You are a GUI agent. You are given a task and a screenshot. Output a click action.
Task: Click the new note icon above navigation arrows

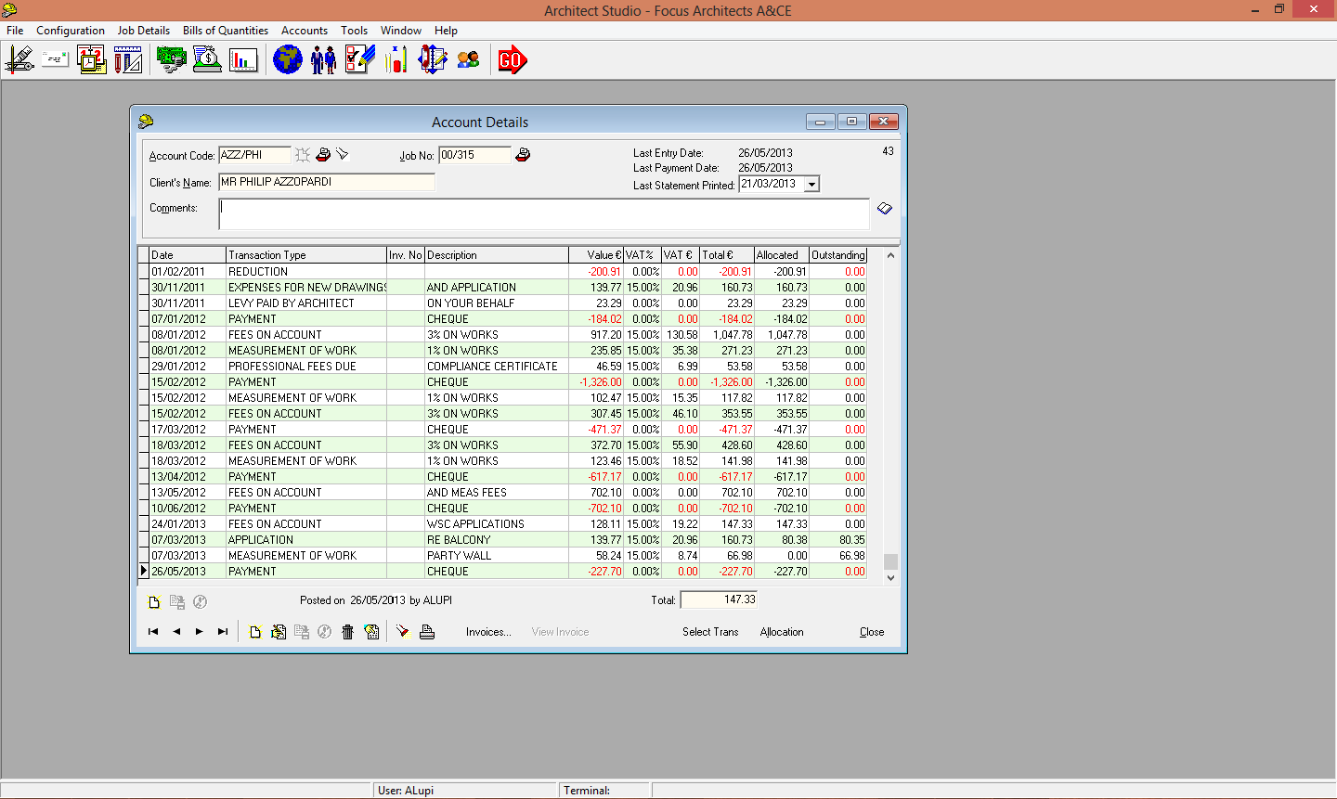coord(155,602)
